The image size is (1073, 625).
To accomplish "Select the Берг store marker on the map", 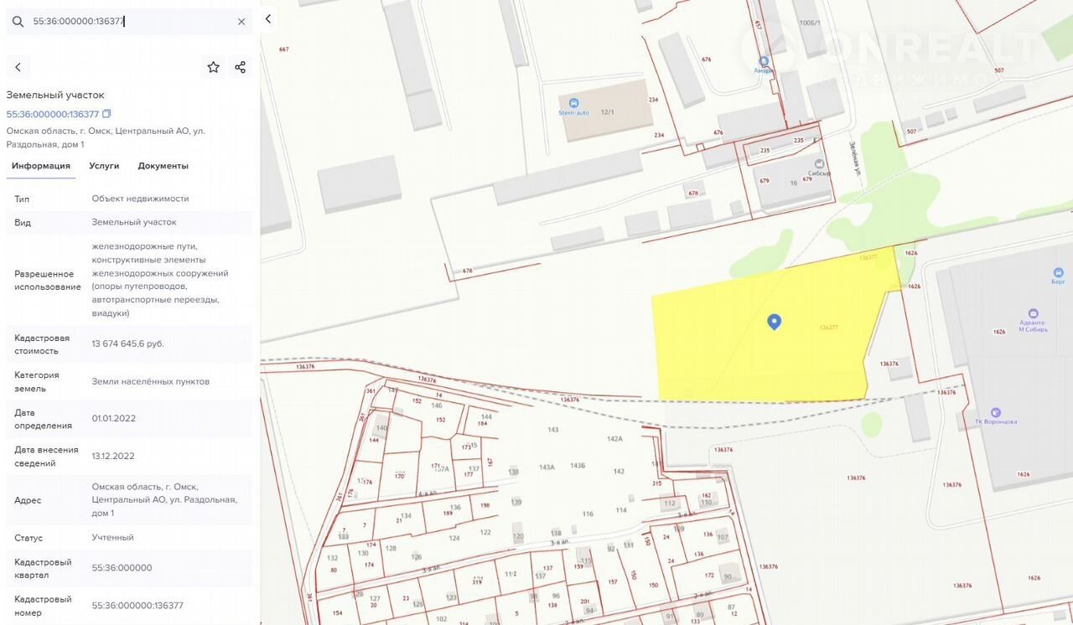I will 1058,273.
